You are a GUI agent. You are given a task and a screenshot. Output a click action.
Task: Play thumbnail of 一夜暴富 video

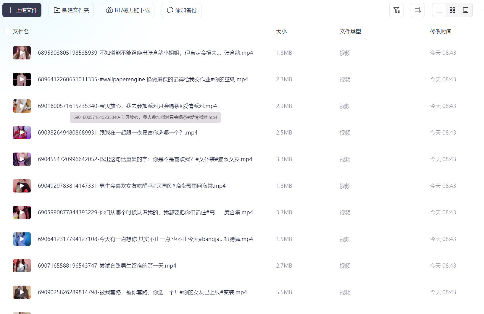(x=22, y=132)
